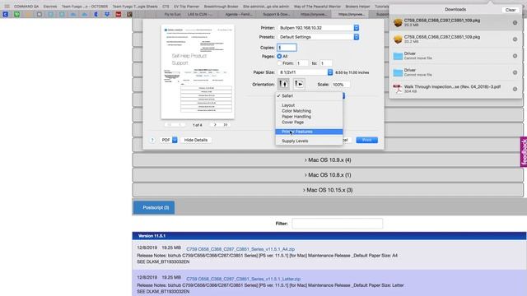Image resolution: width=527 pixels, height=296 pixels.
Task: Click the highlighted C759 pkg package icon
Action: point(398,22)
